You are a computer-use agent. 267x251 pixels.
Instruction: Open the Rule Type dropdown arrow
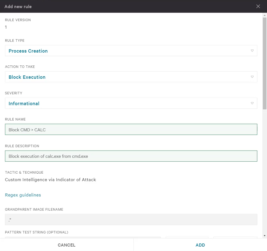[x=252, y=51]
